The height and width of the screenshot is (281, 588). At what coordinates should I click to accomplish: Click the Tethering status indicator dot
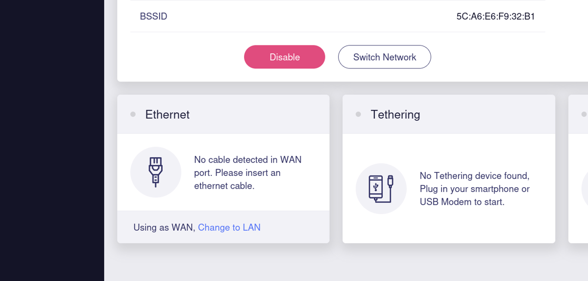[358, 114]
